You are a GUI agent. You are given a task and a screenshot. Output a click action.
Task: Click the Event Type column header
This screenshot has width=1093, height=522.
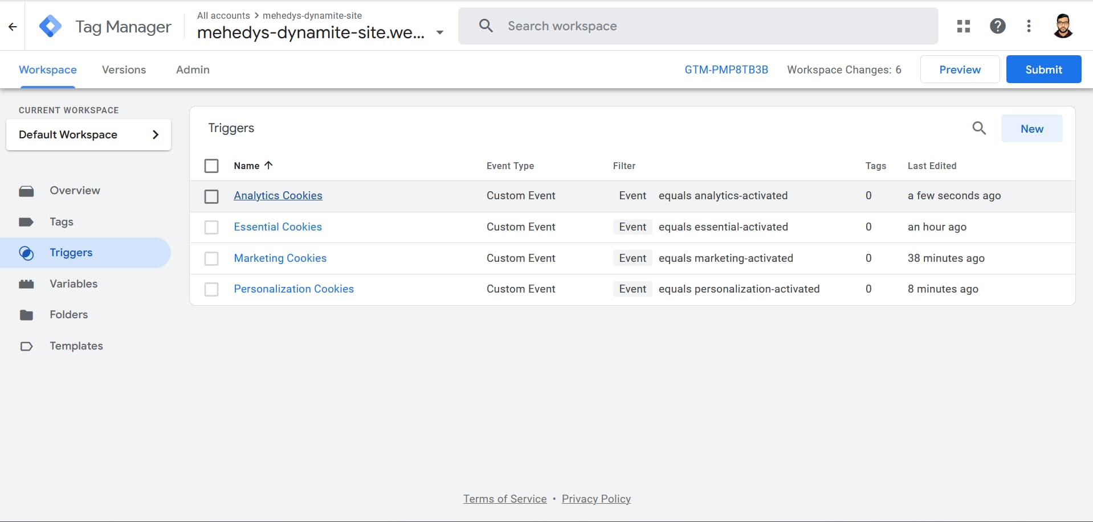pyautogui.click(x=510, y=166)
